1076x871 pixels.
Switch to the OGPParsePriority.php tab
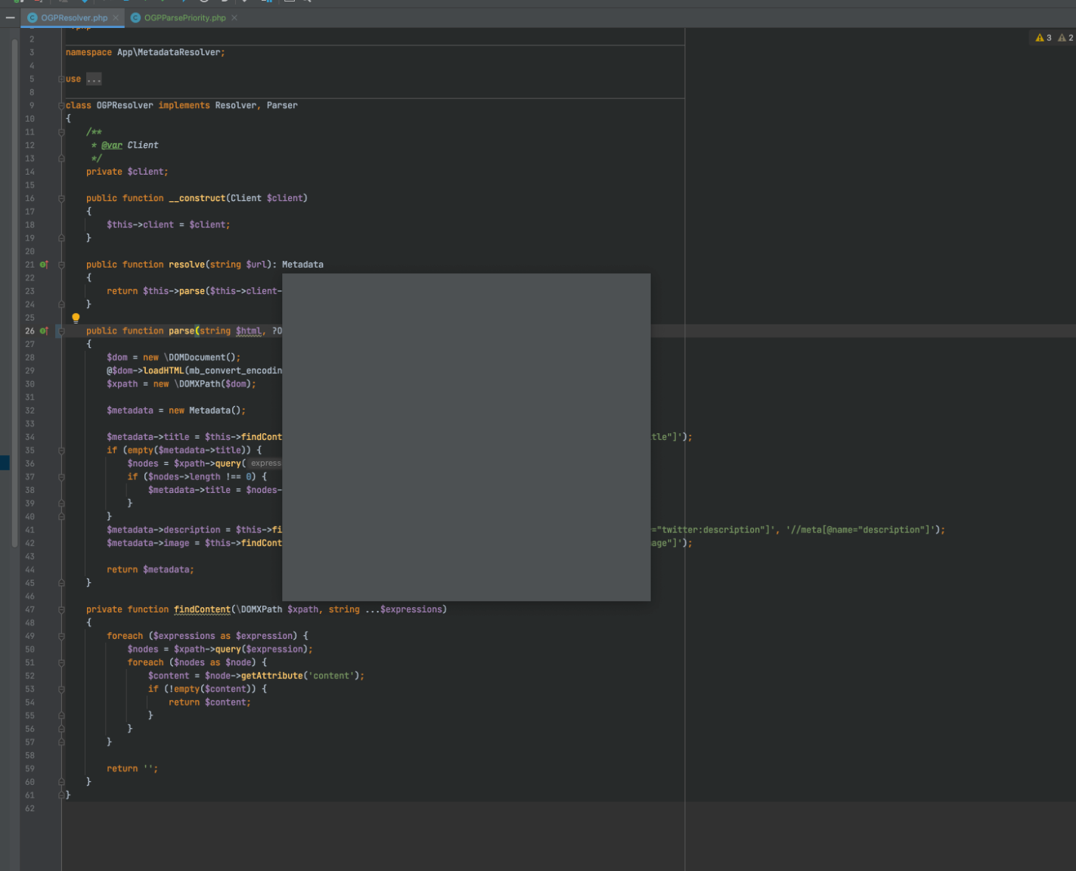click(x=185, y=17)
